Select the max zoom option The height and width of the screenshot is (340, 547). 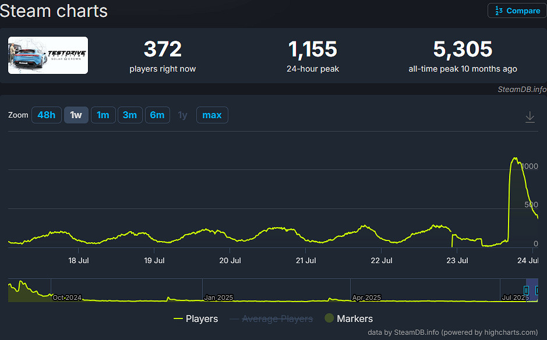pos(211,115)
